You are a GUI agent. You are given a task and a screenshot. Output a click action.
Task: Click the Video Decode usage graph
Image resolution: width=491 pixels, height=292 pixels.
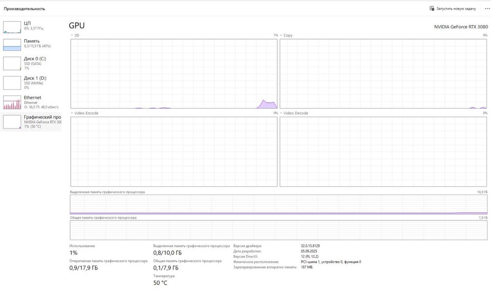(383, 151)
